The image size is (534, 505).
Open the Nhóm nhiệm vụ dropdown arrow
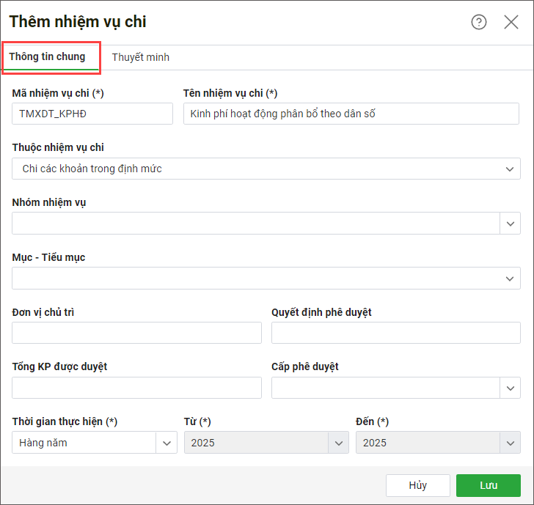511,224
